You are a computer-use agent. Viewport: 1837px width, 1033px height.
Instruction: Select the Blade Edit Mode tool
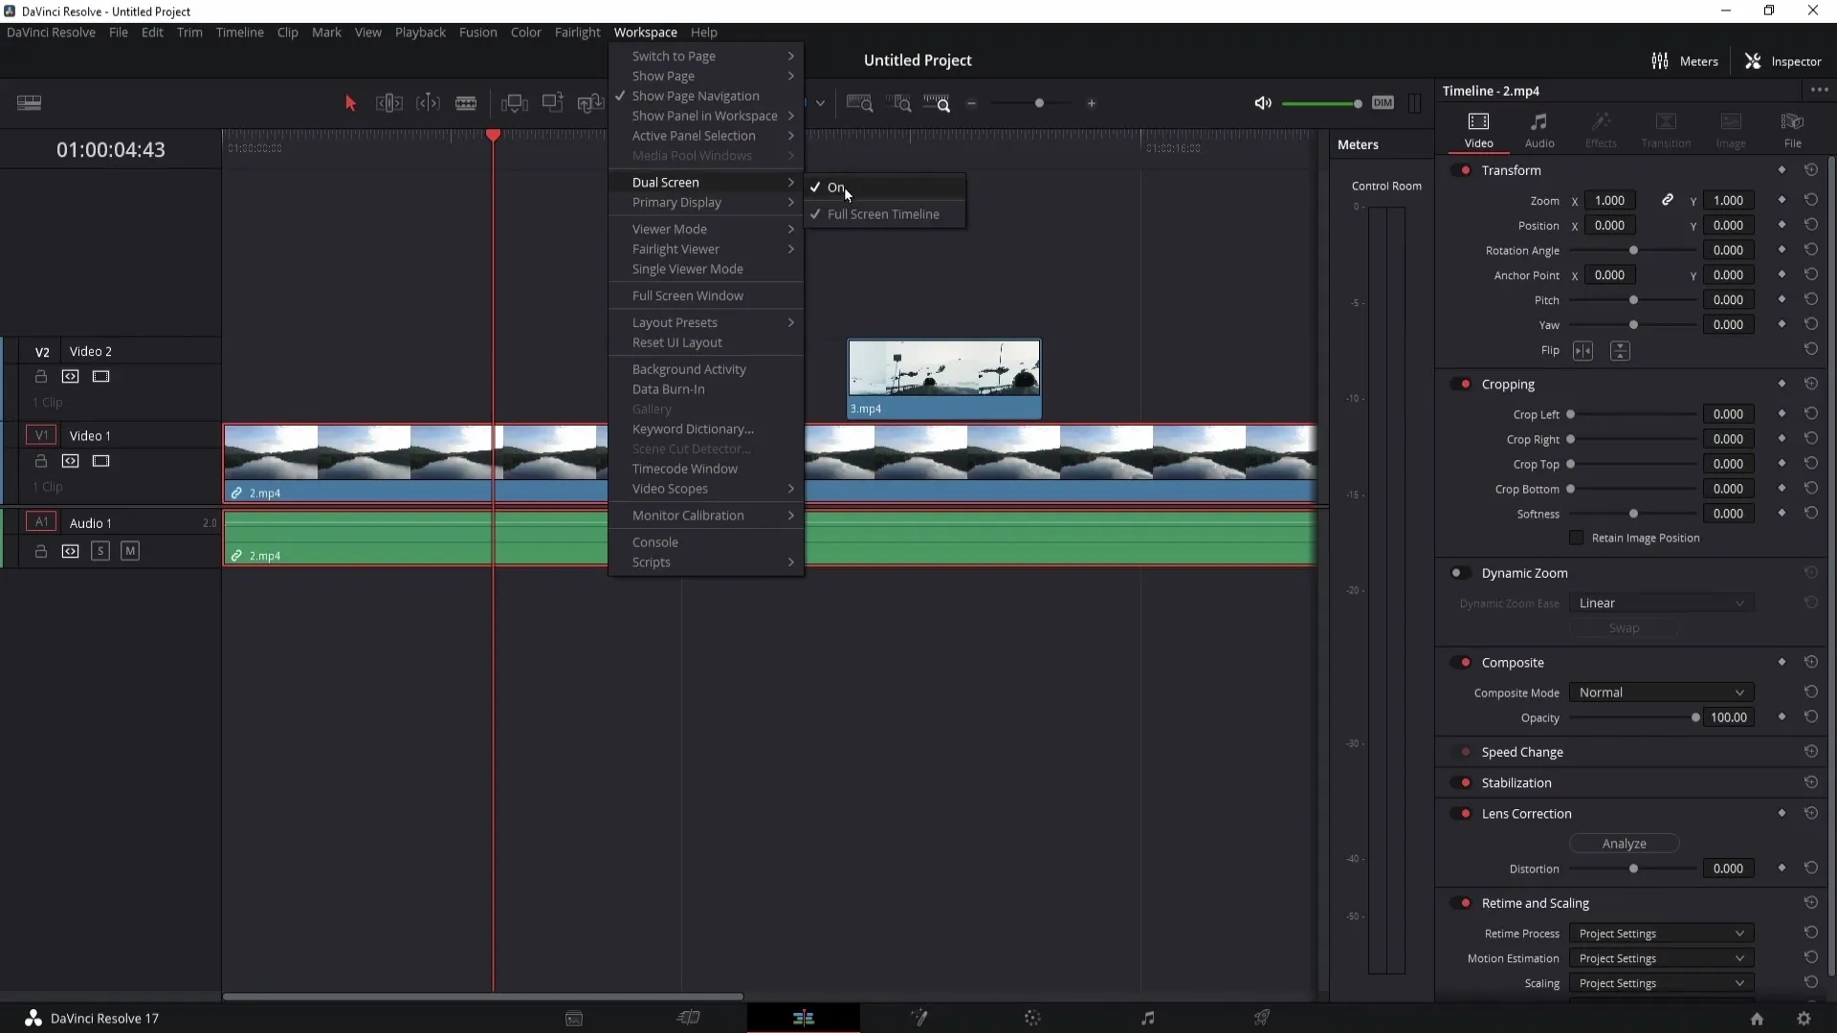[x=466, y=103]
